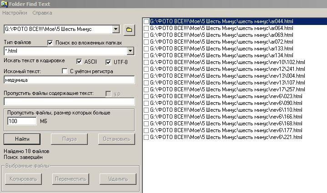
Task: Click the browse folder icon button
Action: point(129,30)
